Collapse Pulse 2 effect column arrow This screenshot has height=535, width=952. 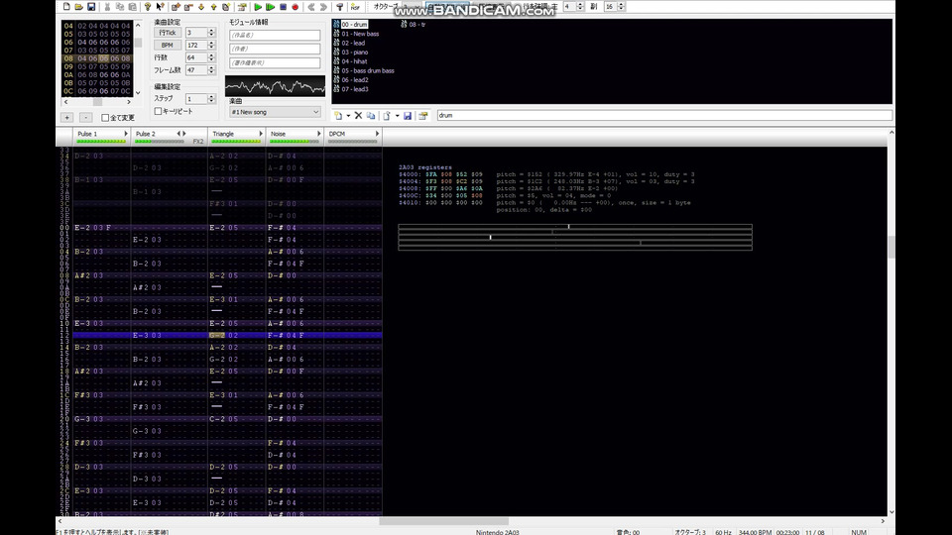[x=178, y=134]
